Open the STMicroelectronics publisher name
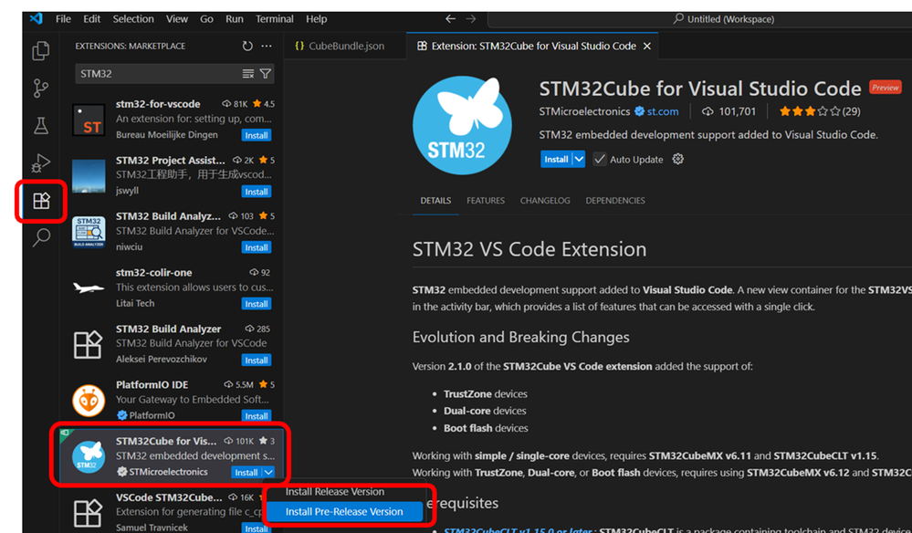The height and width of the screenshot is (533, 912). [584, 111]
